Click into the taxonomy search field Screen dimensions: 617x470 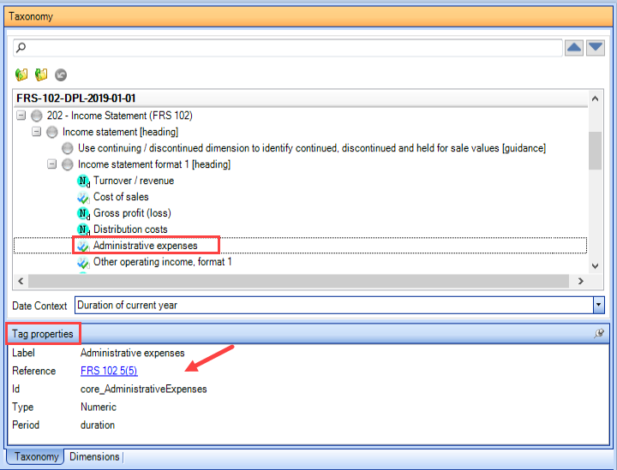pyautogui.click(x=288, y=48)
